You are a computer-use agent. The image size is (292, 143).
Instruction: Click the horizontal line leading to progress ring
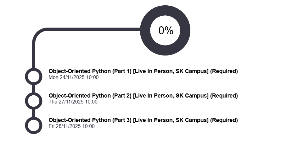point(94,29)
